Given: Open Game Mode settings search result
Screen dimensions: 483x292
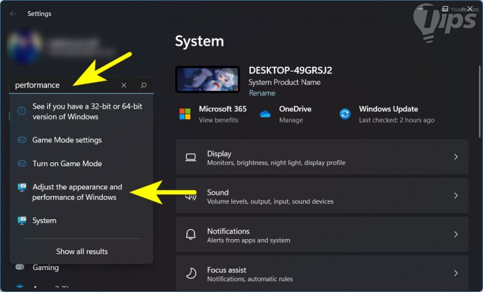Looking at the screenshot, I should coord(82,140).
